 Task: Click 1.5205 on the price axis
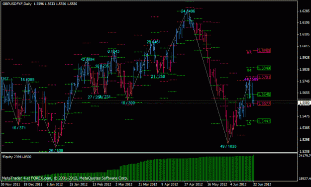[x=305, y=151]
